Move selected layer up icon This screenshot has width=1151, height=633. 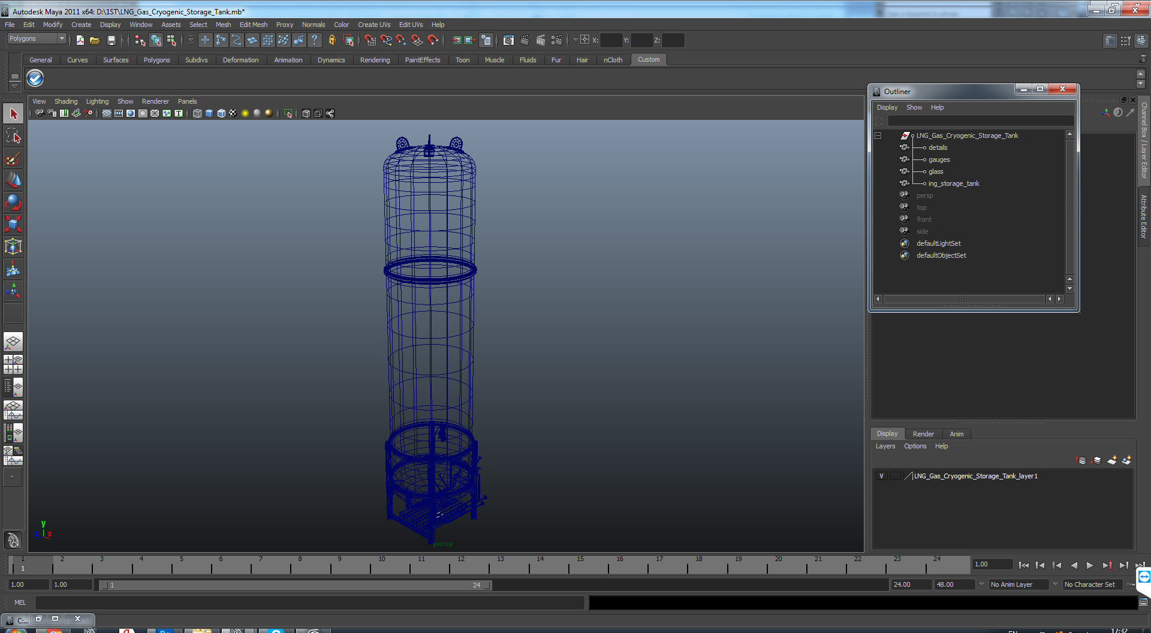(1081, 460)
